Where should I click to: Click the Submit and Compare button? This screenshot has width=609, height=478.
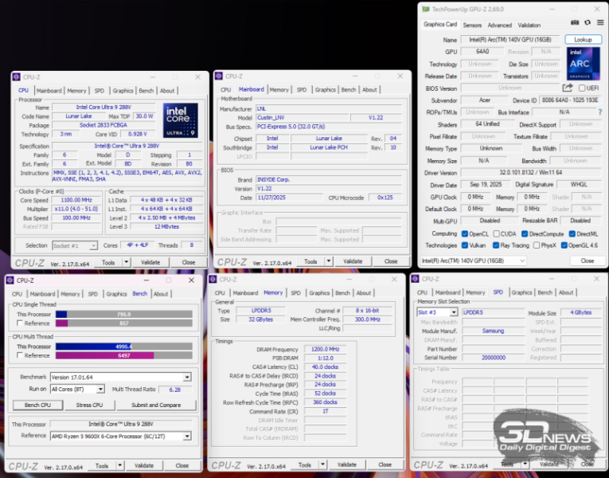coord(156,405)
